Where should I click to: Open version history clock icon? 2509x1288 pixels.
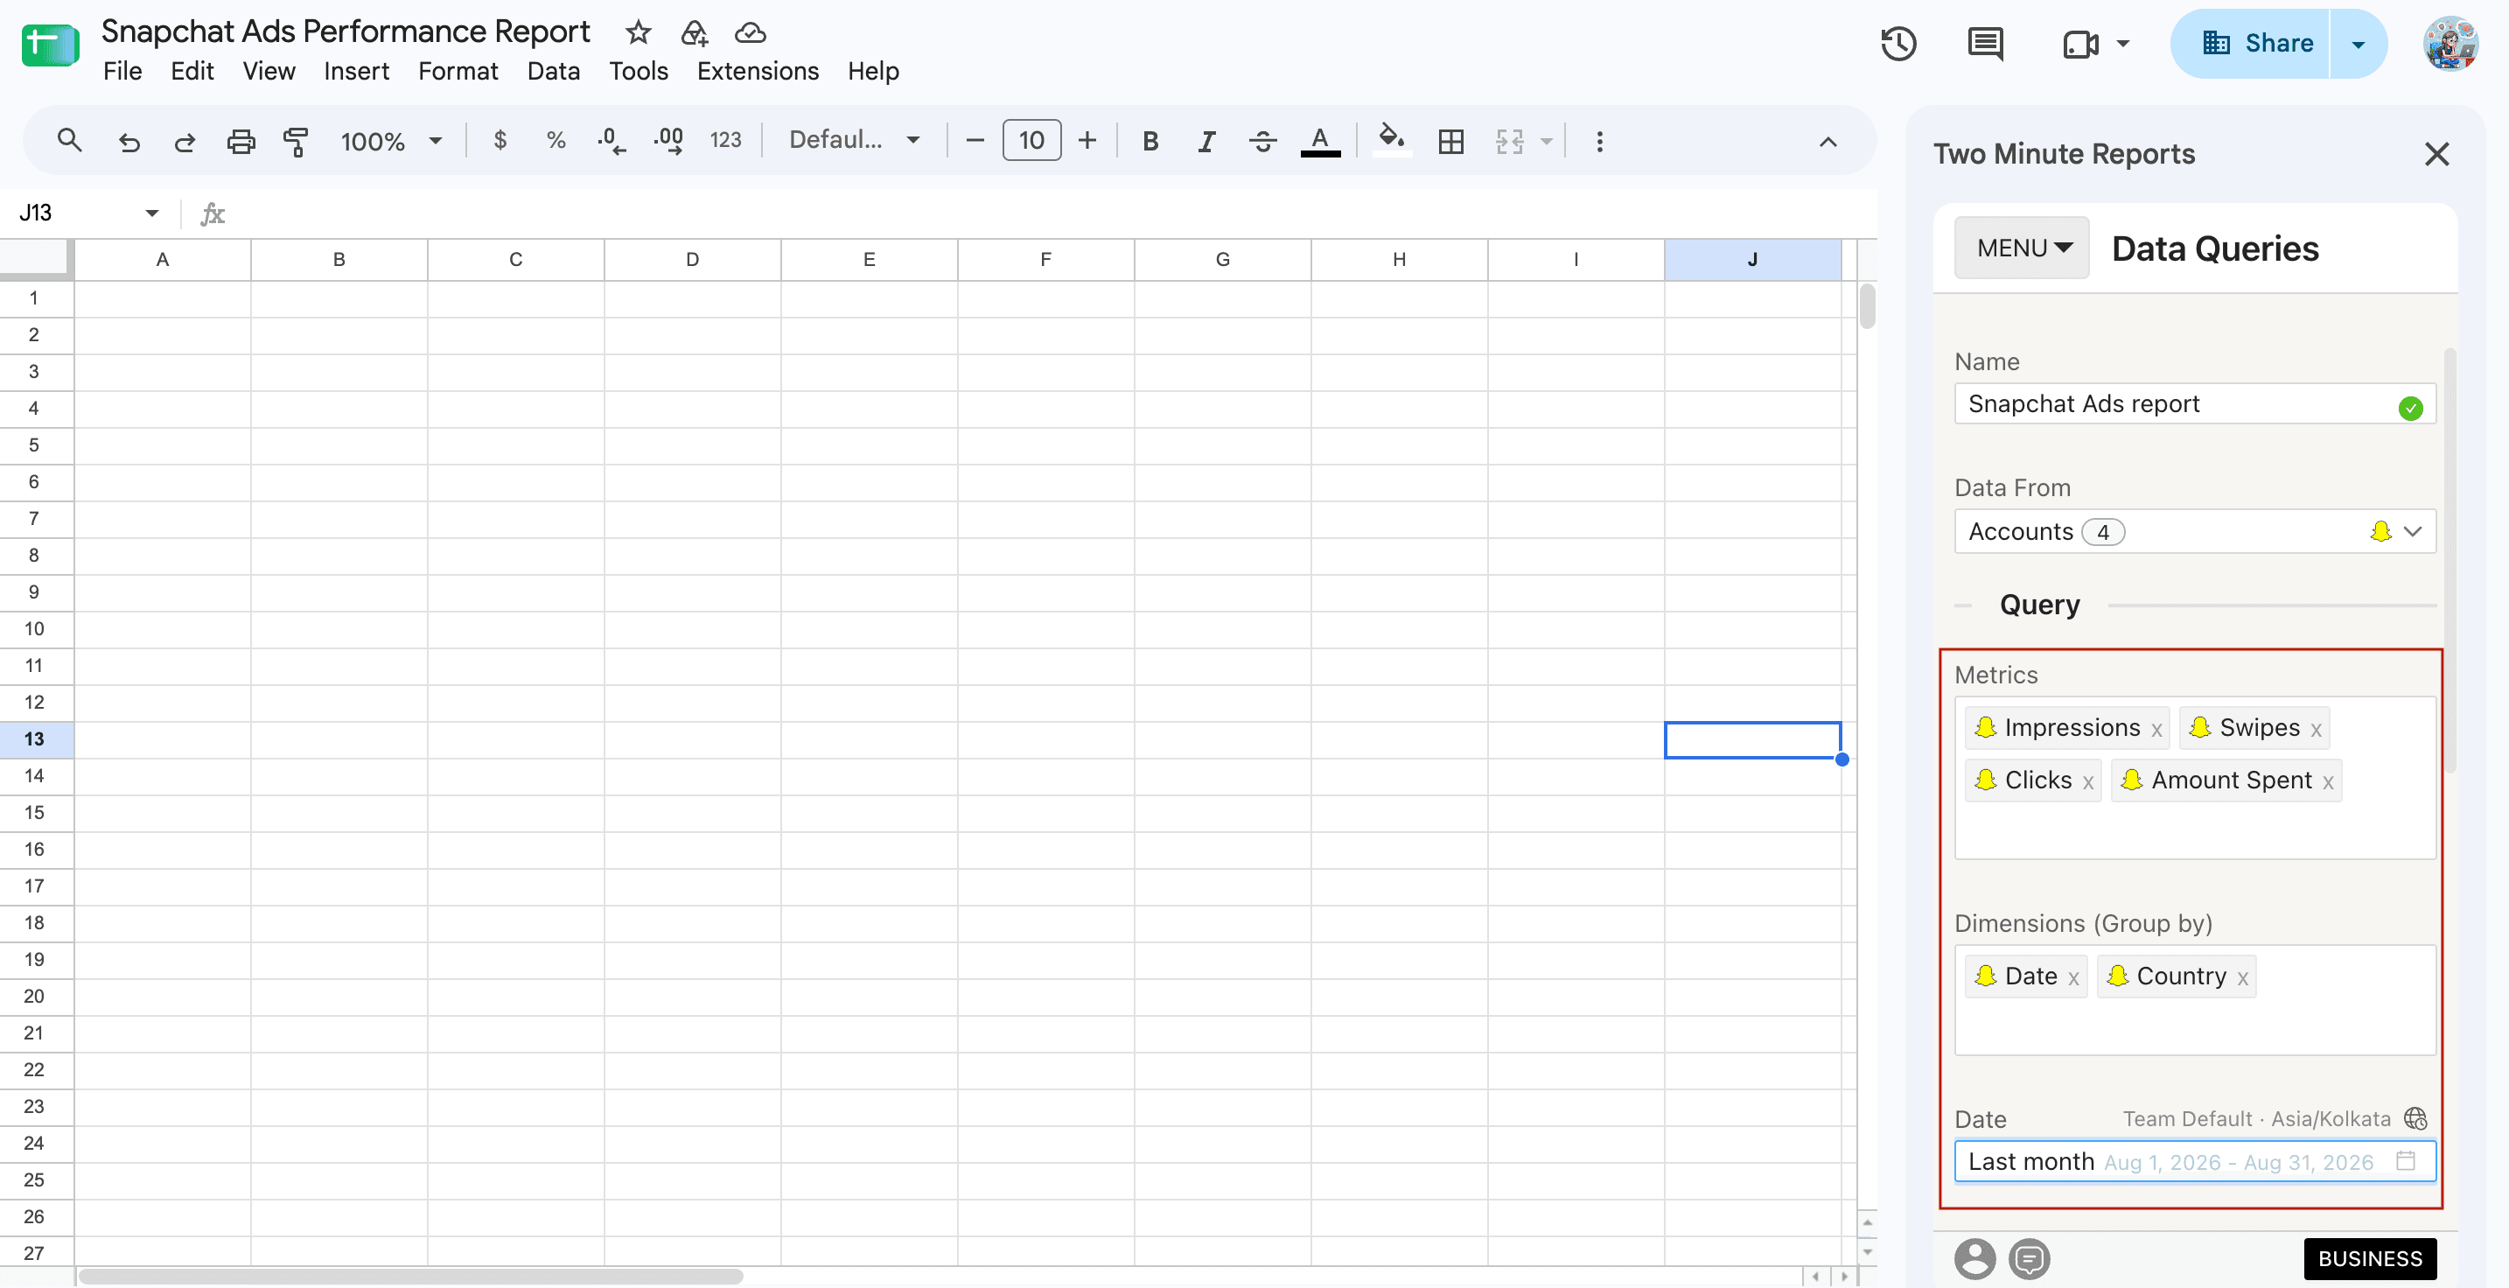click(1898, 44)
